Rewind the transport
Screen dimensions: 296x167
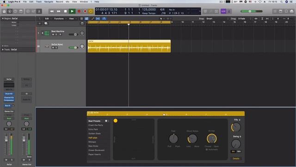(x=52, y=11)
